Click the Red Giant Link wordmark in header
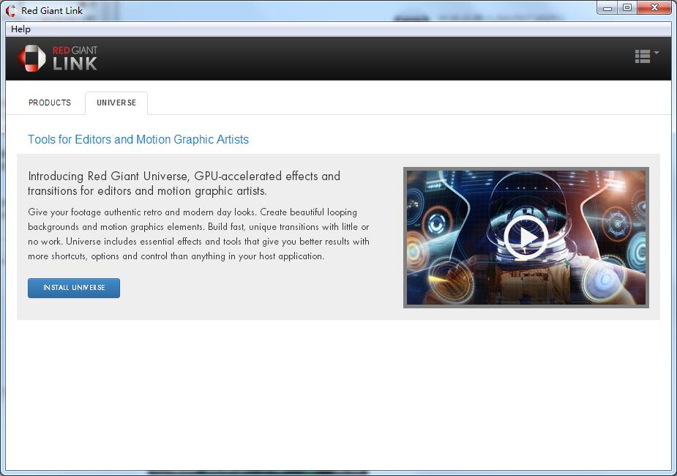 coord(75,59)
